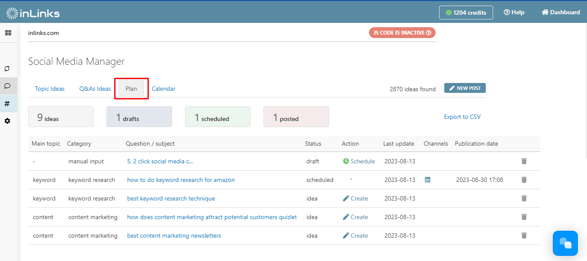Create post for 'content marketing attract potential customers'
Image resolution: width=587 pixels, height=261 pixels.
point(356,217)
